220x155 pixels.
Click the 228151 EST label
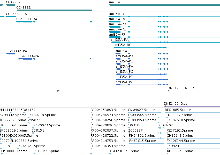38,131
